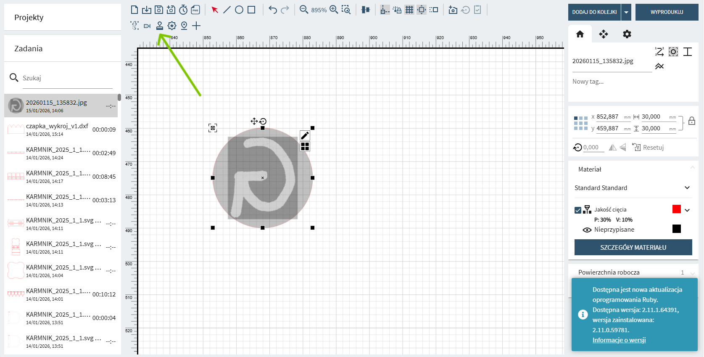Click the pencil edit icon beside the image
The height and width of the screenshot is (357, 704).
305,135
